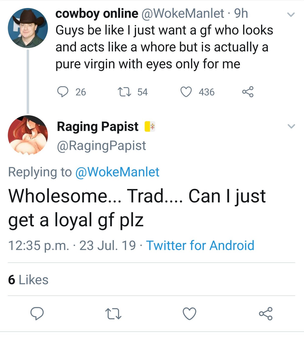304x339 pixels.
Task: Open cowboy online profile picture
Action: [28, 28]
